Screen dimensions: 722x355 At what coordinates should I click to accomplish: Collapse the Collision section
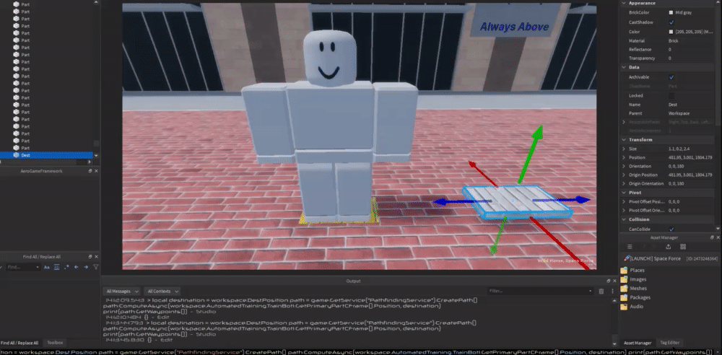click(x=624, y=219)
